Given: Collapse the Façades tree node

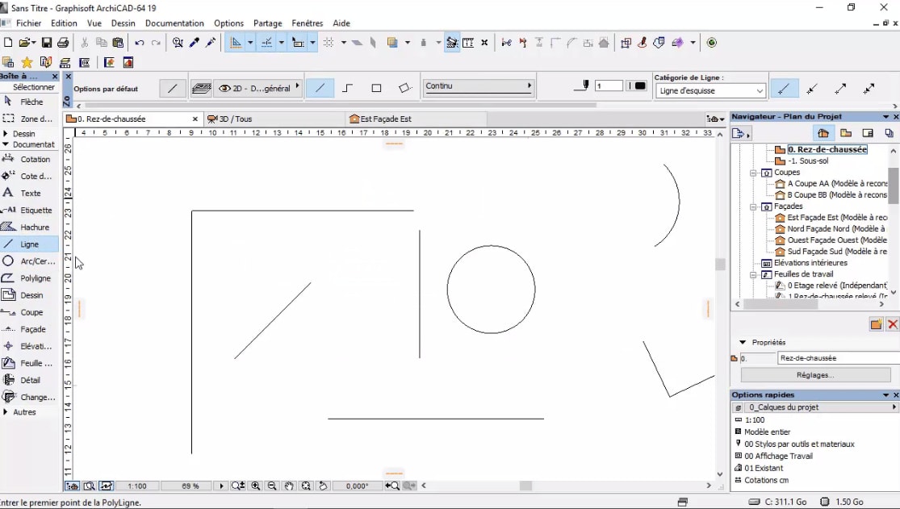Looking at the screenshot, I should [753, 207].
